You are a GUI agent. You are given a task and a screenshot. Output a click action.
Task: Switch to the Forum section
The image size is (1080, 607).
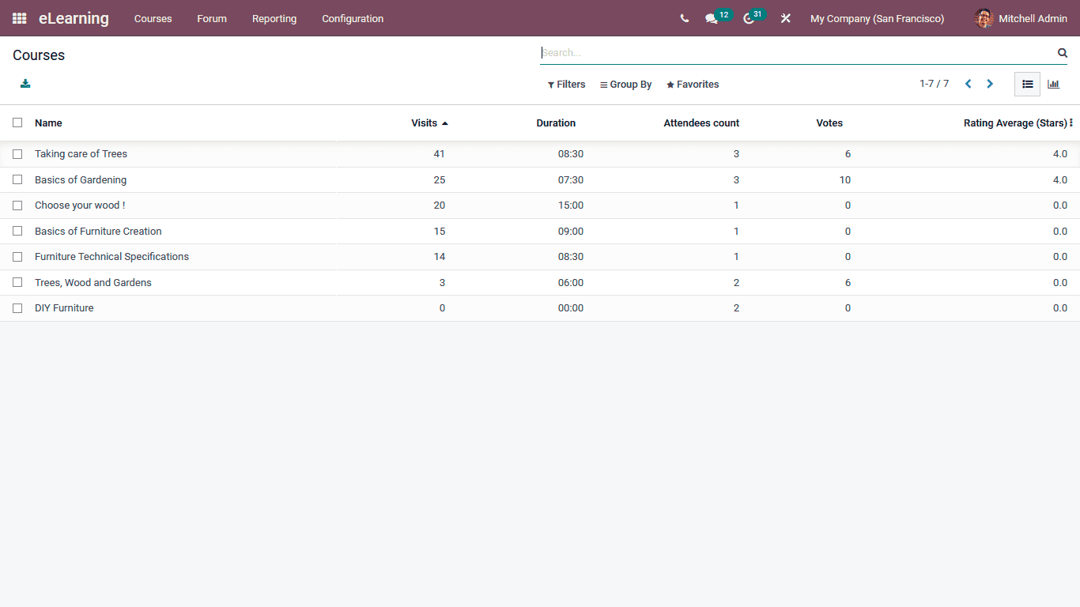coord(211,18)
